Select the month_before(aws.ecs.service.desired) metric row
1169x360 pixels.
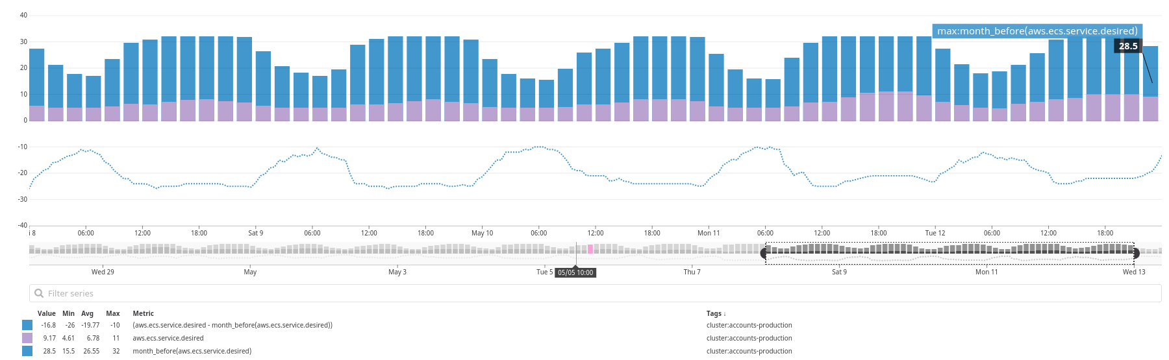pos(192,351)
